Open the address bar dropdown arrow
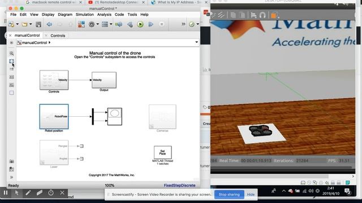The height and width of the screenshot is (203, 362). (196, 42)
